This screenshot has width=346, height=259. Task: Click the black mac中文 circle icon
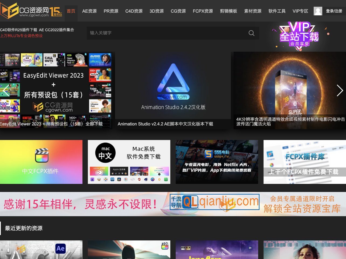(x=105, y=153)
